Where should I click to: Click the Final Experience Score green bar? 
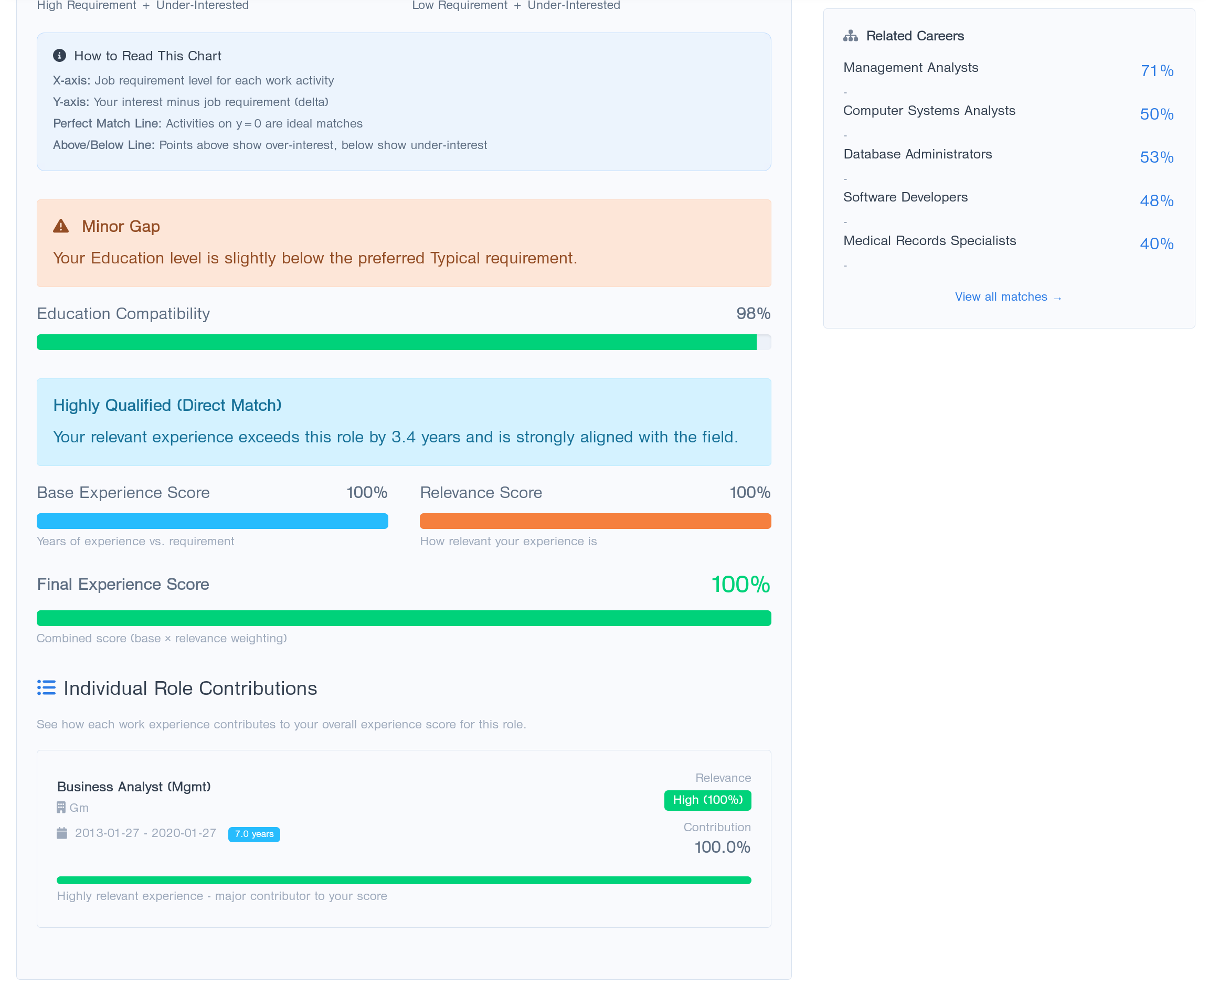pyautogui.click(x=403, y=617)
